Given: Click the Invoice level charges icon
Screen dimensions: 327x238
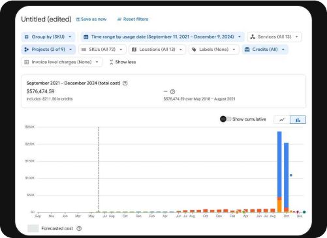Looking at the screenshot, I should [27, 62].
